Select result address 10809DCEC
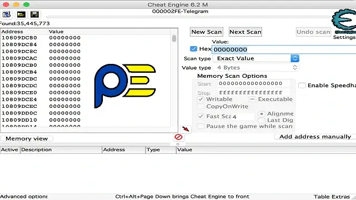Image resolution: width=356 pixels, height=200 pixels. pyautogui.click(x=19, y=106)
